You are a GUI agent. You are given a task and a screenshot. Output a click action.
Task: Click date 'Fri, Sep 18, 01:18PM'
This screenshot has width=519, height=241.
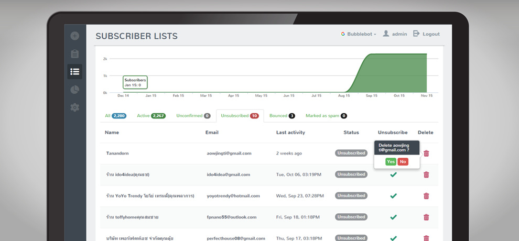tap(298, 217)
